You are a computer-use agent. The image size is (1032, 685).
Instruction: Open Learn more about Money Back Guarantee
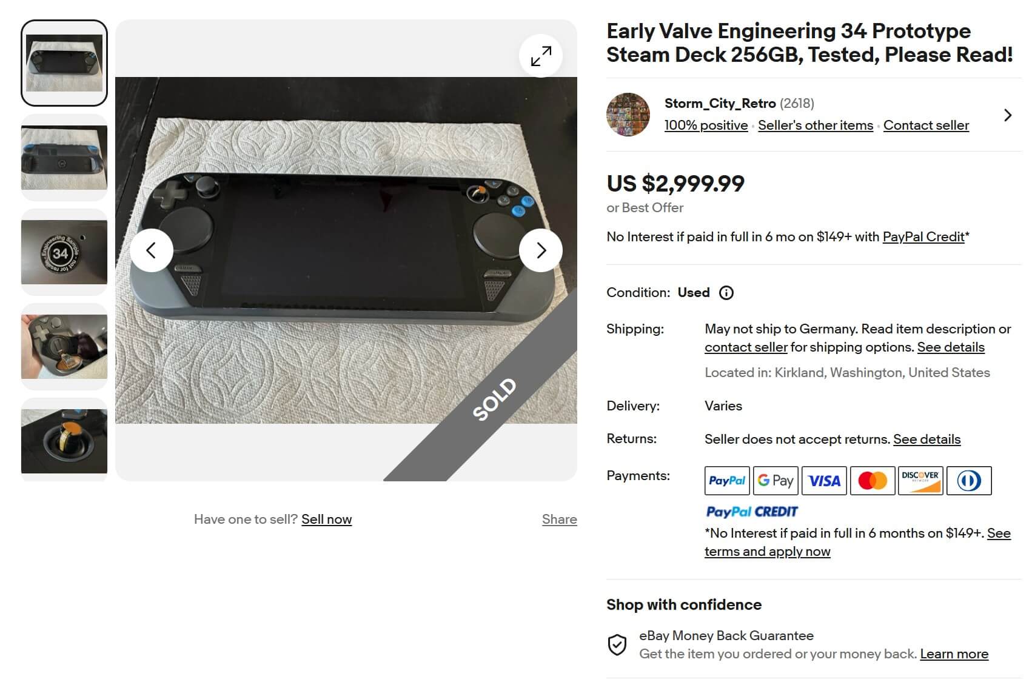click(954, 654)
